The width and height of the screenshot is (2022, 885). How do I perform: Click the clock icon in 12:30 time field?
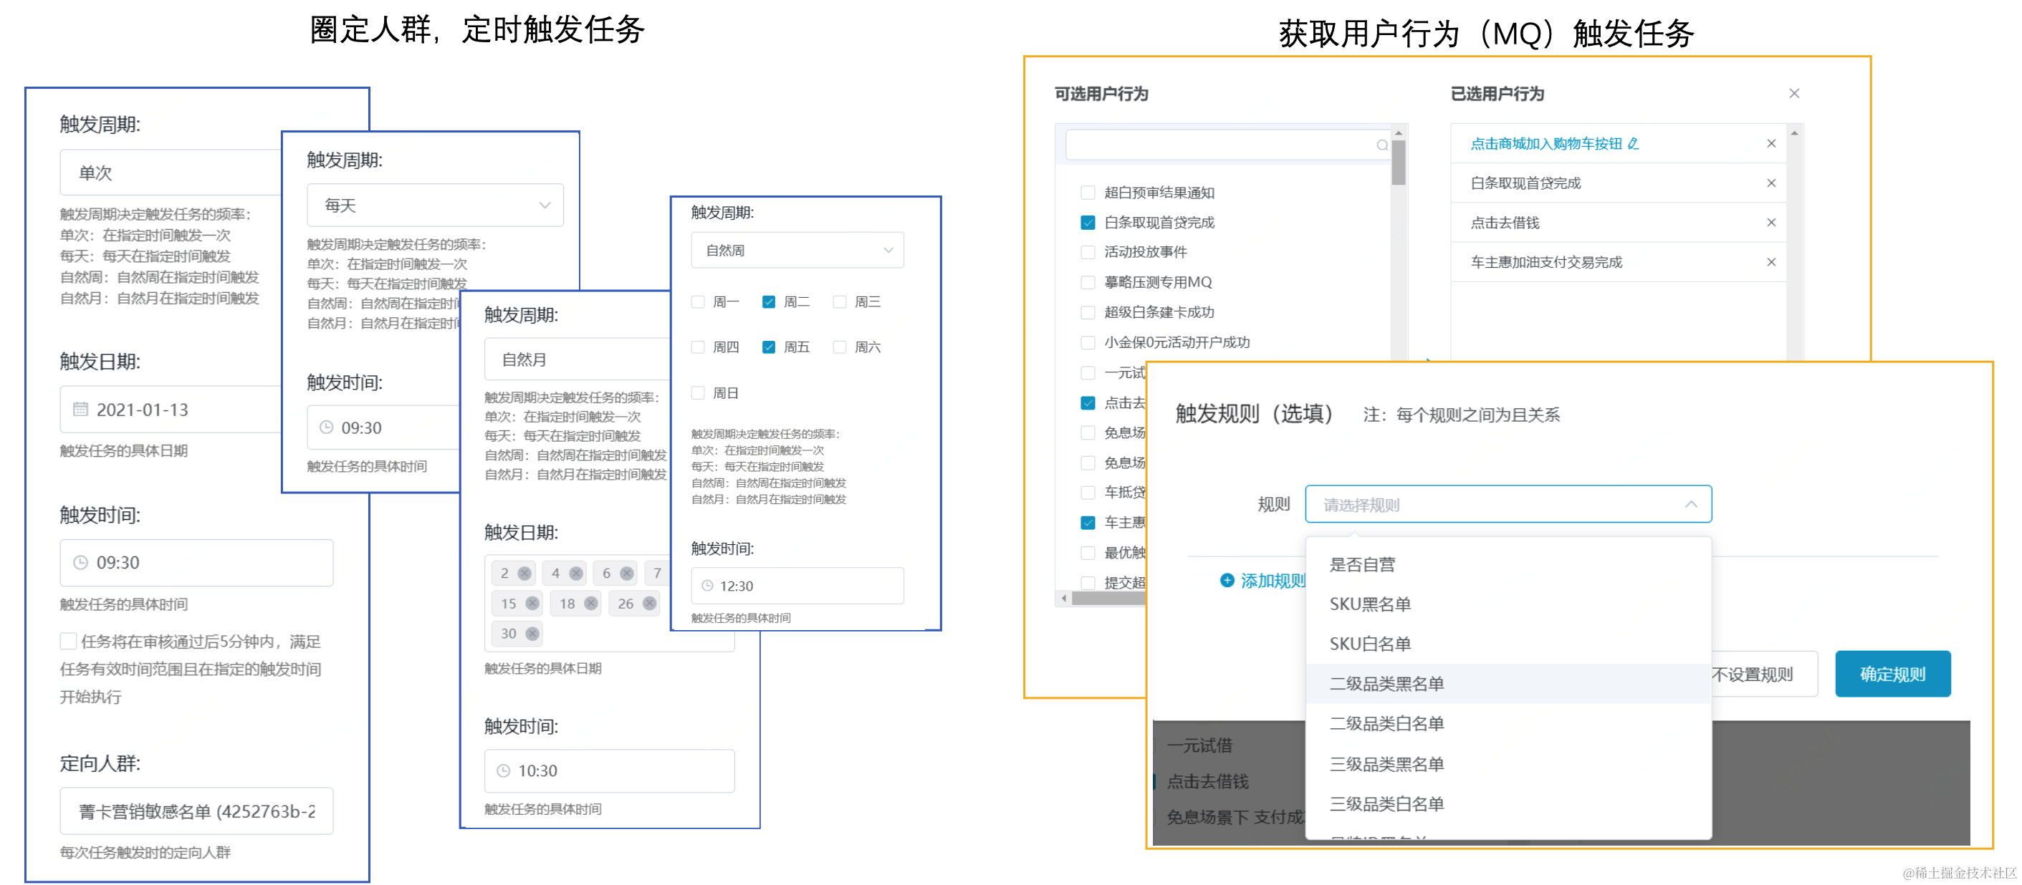(706, 586)
